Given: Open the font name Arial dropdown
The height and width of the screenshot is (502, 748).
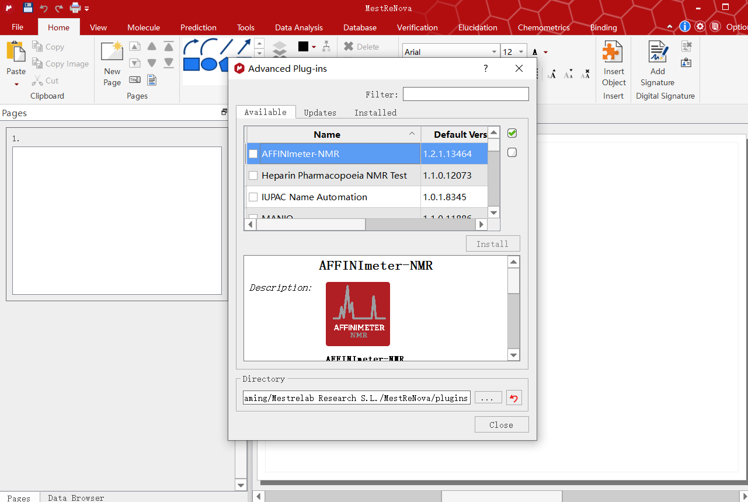Looking at the screenshot, I should pos(495,52).
